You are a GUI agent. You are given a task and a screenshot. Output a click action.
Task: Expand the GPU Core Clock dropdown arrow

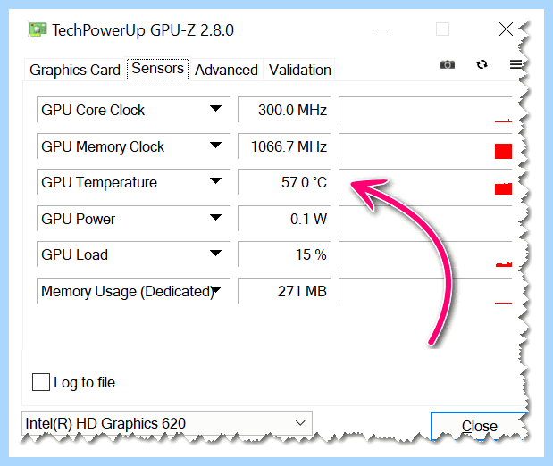click(x=215, y=108)
